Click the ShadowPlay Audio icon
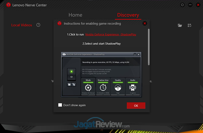 tap(133, 88)
